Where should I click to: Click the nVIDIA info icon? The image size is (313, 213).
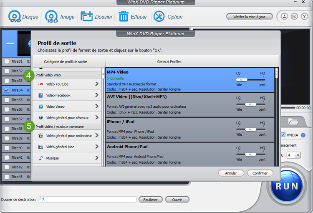click(x=303, y=135)
